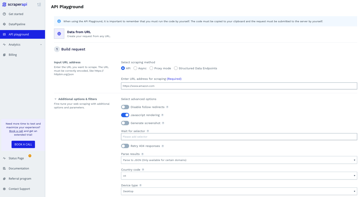Turn off the Javascript rendering toggle
The width and height of the screenshot is (362, 197).
pyautogui.click(x=125, y=115)
